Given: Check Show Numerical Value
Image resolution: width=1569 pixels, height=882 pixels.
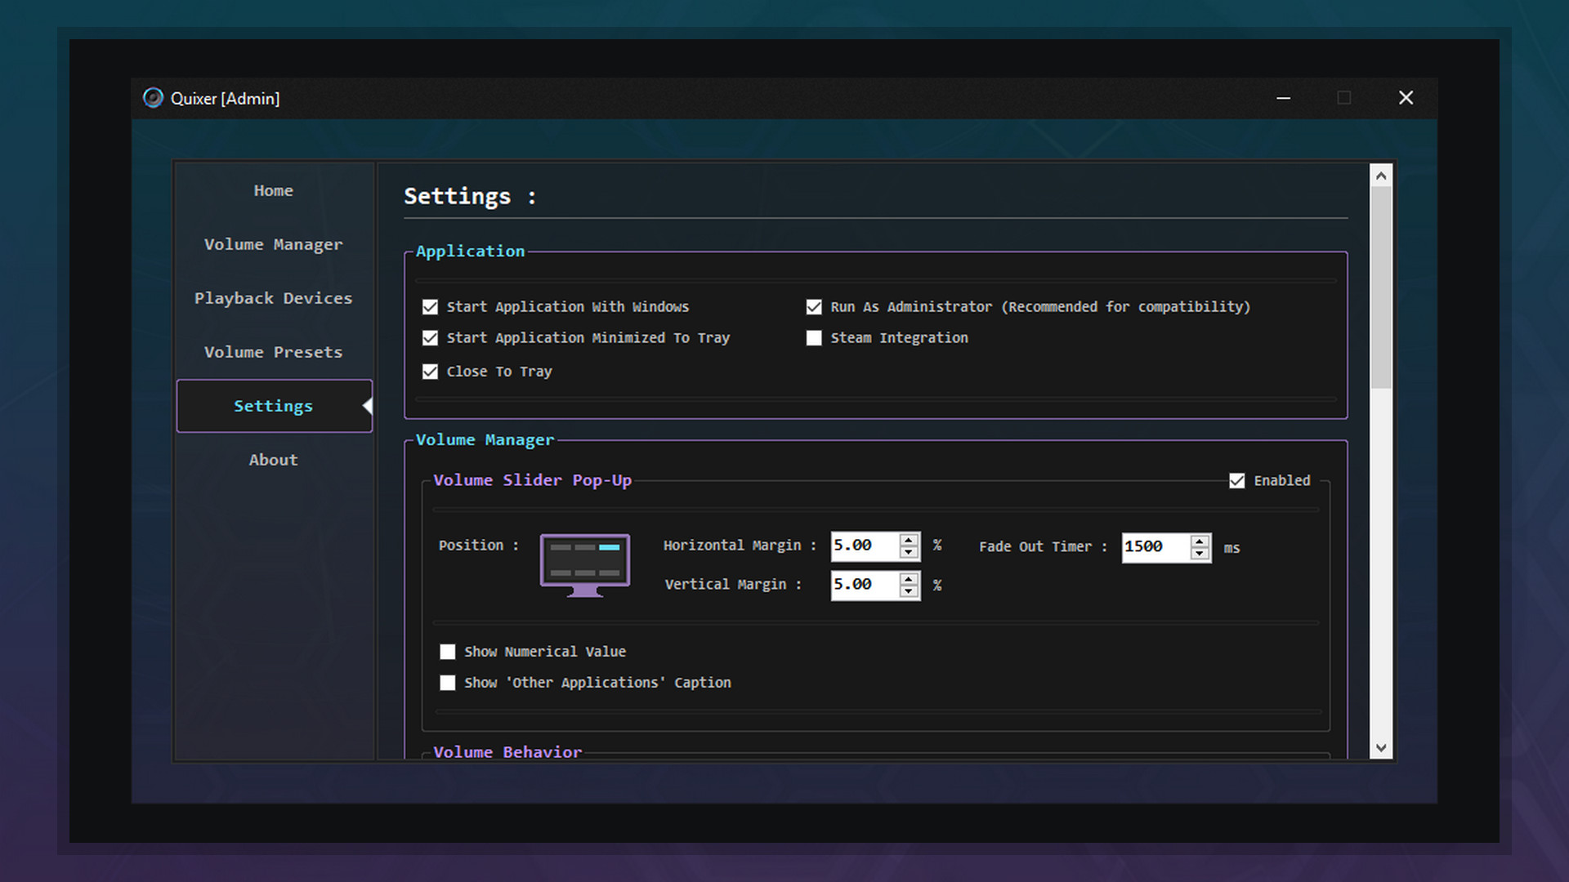Looking at the screenshot, I should [x=447, y=651].
